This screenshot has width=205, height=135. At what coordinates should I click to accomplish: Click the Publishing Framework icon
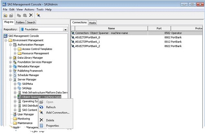[15, 71]
